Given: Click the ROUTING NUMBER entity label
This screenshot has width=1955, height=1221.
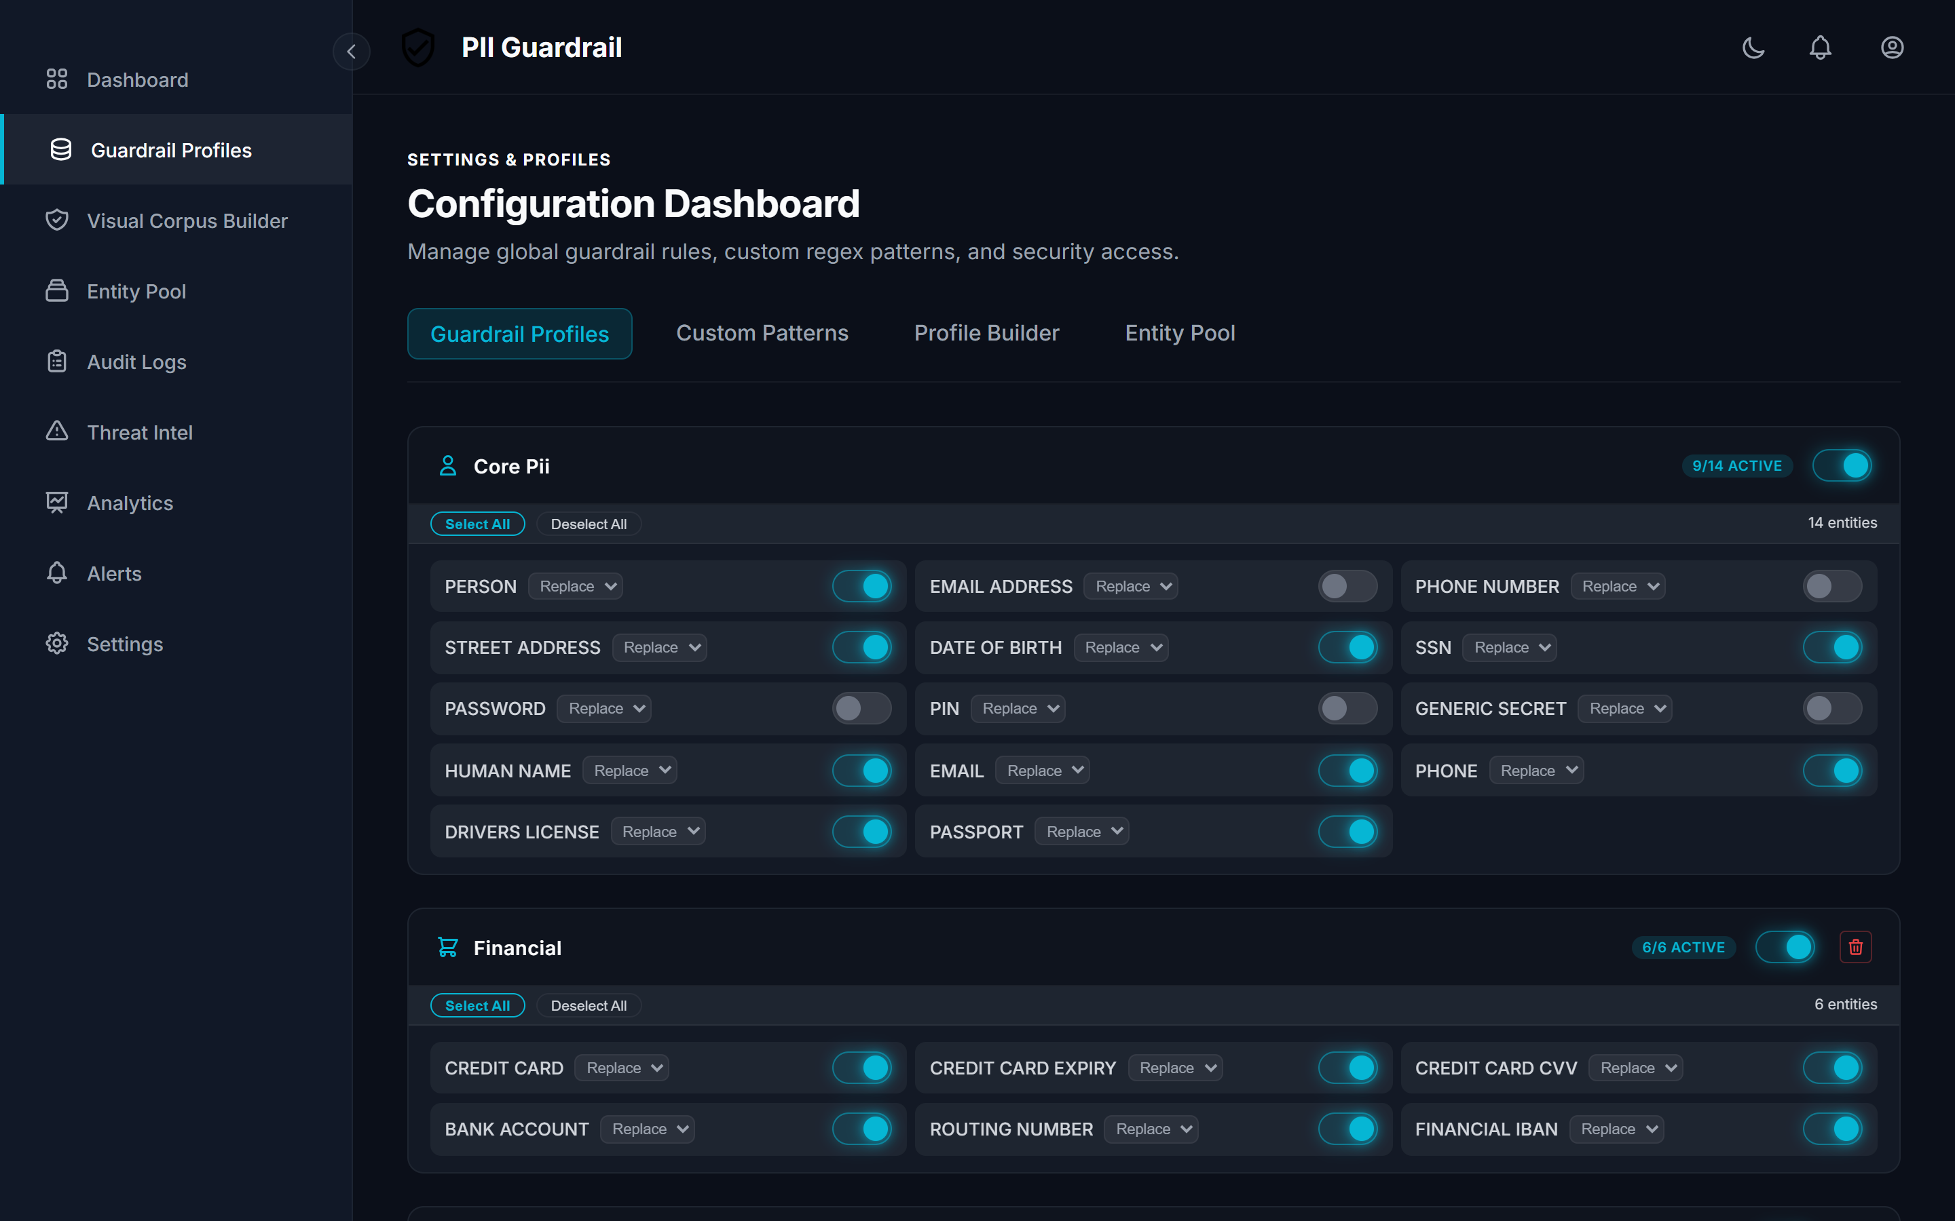Looking at the screenshot, I should (1011, 1129).
